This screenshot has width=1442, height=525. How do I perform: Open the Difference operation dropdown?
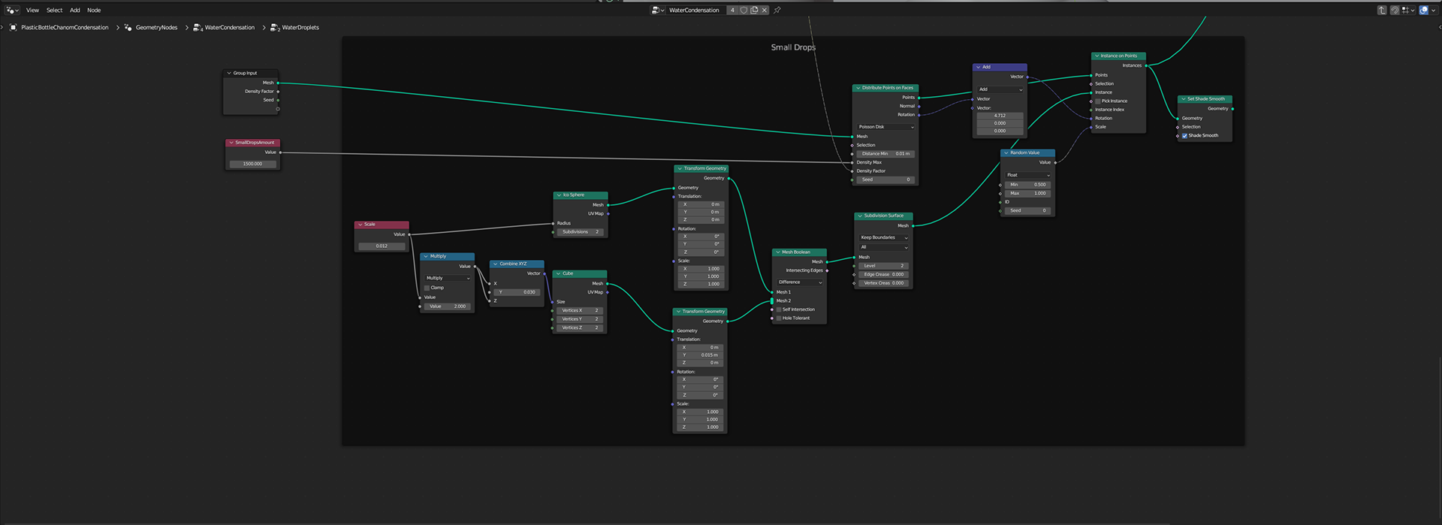pos(800,282)
